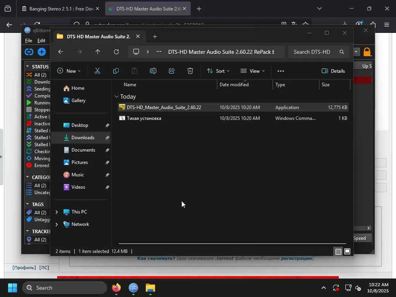396x297 pixels.
Task: Click qBittorrent add torrent file plus icon
Action: point(42,52)
